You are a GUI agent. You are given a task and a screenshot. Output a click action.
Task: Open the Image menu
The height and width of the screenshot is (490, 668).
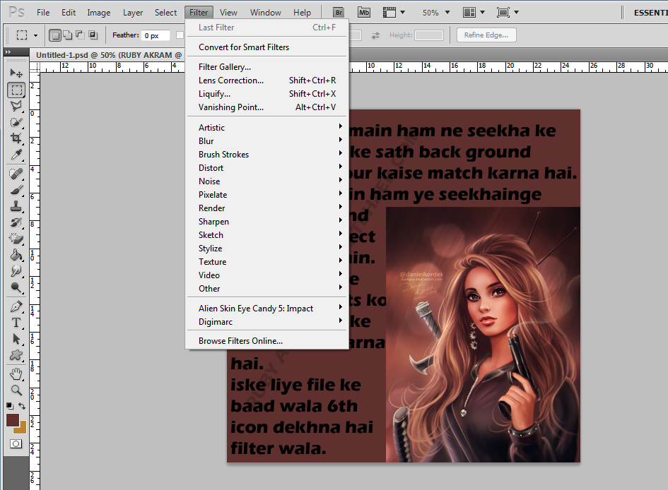[99, 13]
